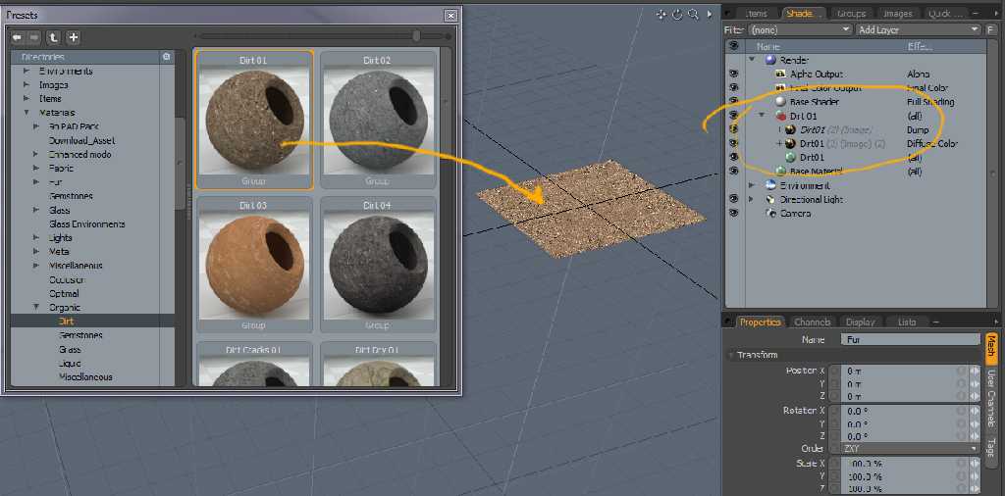
Task: Open the rotation Order ZXY dropdown
Action: tap(910, 449)
